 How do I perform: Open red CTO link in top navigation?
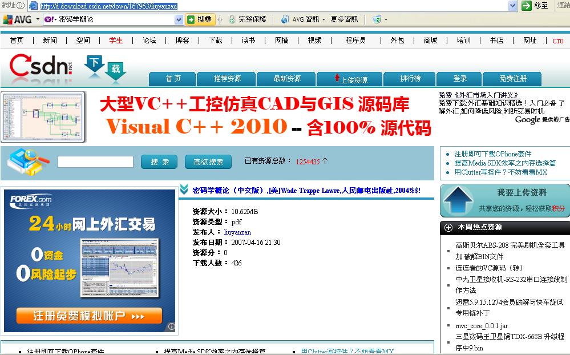click(558, 41)
